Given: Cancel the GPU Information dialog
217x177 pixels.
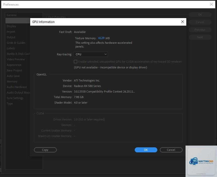Looking at the screenshot, I should pyautogui.click(x=171, y=150).
